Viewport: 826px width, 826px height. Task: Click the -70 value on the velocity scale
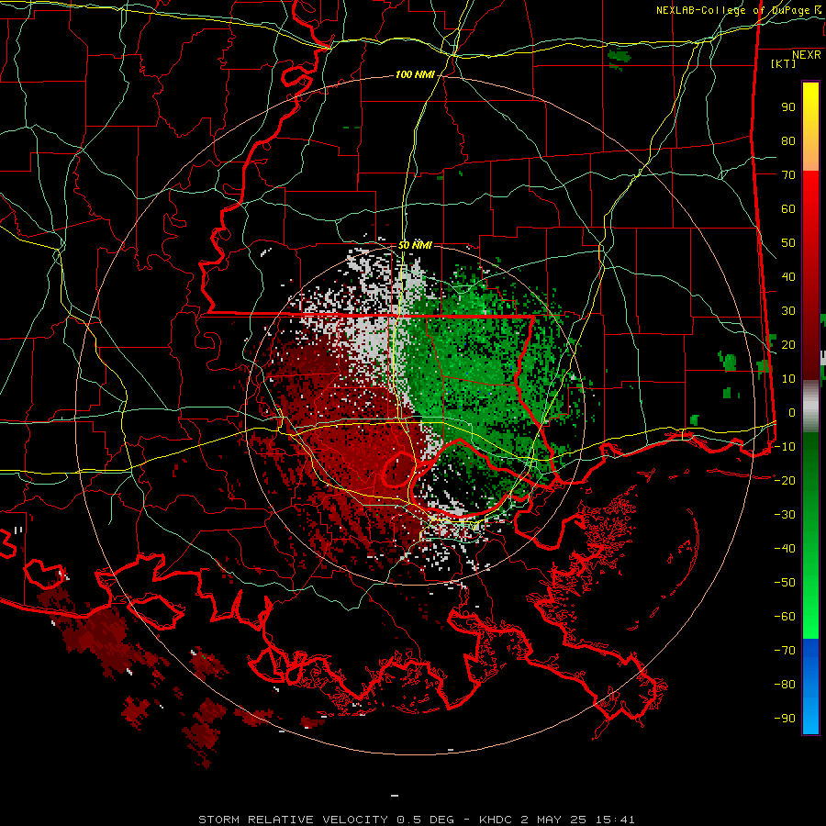[x=785, y=651]
